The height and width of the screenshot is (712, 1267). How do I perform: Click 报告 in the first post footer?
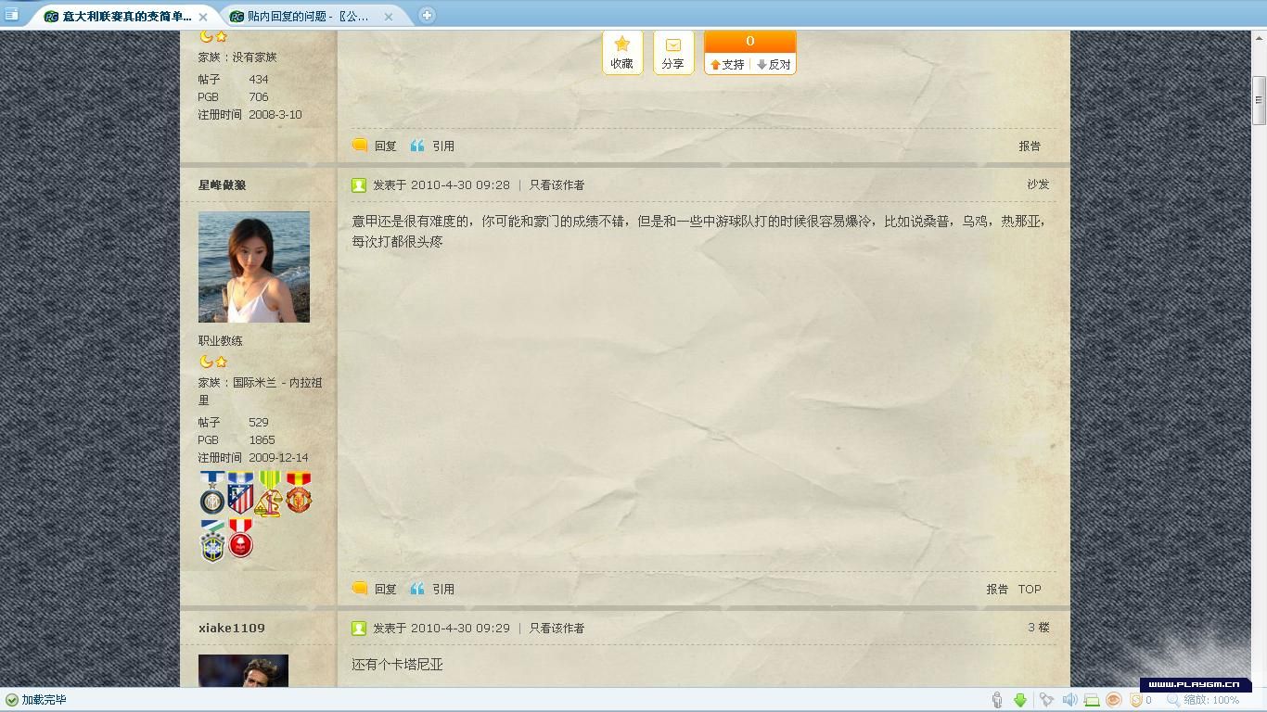click(x=1030, y=146)
